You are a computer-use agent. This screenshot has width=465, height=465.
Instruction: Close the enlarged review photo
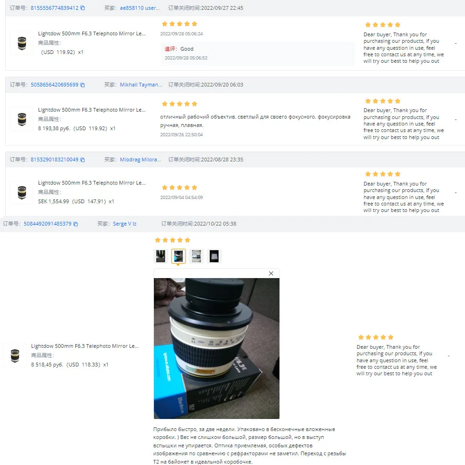tap(271, 273)
